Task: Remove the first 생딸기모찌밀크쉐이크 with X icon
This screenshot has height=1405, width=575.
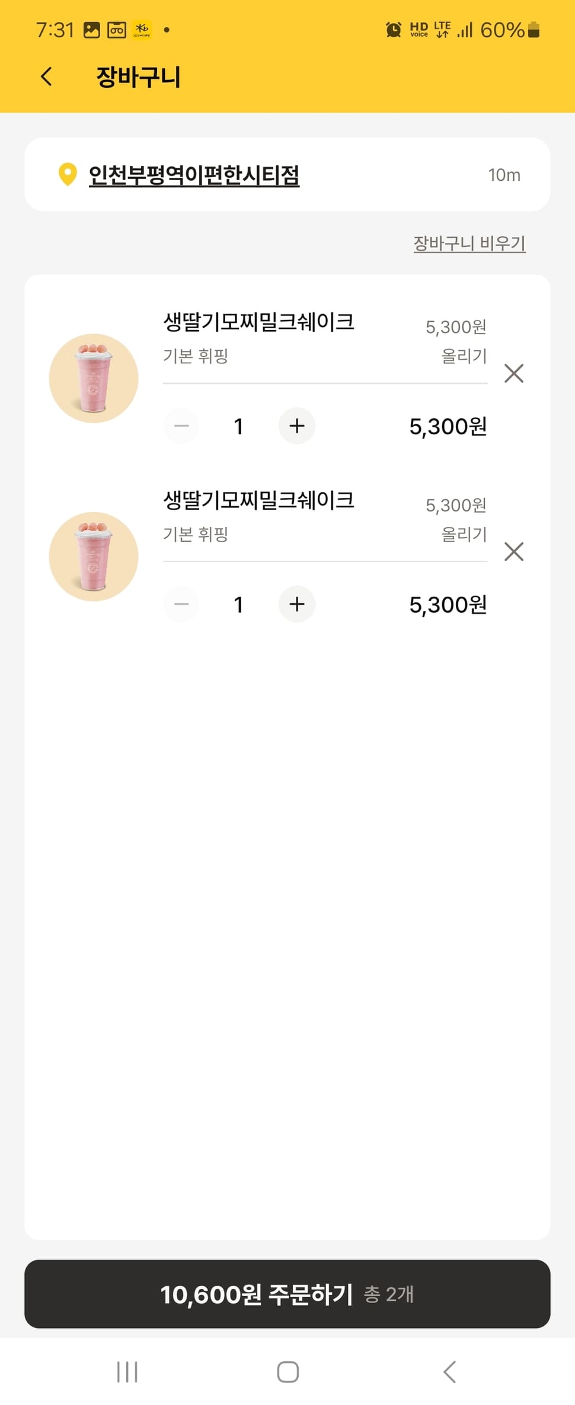Action: click(513, 373)
